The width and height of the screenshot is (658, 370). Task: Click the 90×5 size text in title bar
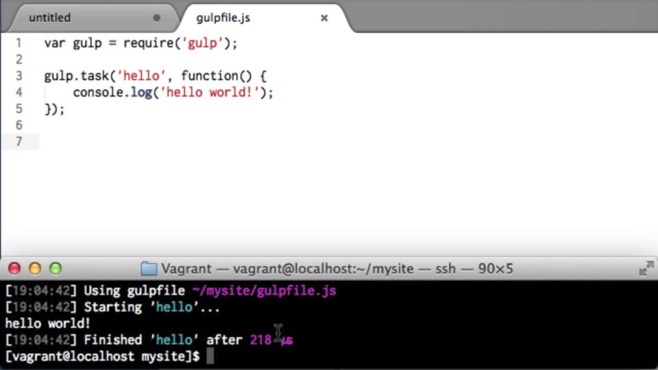[x=496, y=269]
